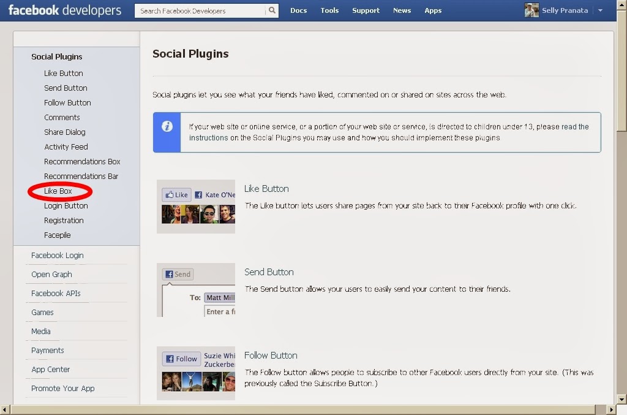Open Facepile in sidebar

click(x=57, y=235)
